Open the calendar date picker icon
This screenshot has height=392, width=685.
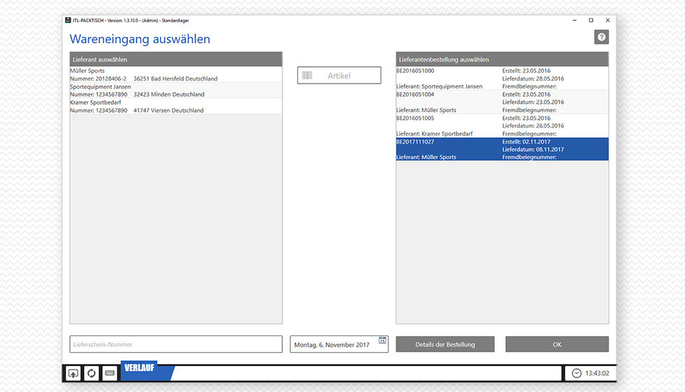pyautogui.click(x=382, y=340)
